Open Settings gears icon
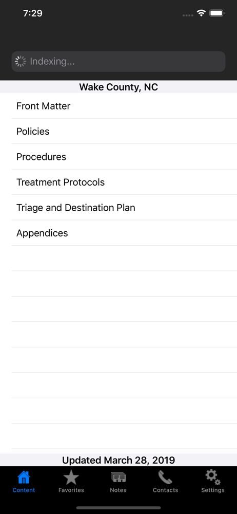 (x=213, y=478)
